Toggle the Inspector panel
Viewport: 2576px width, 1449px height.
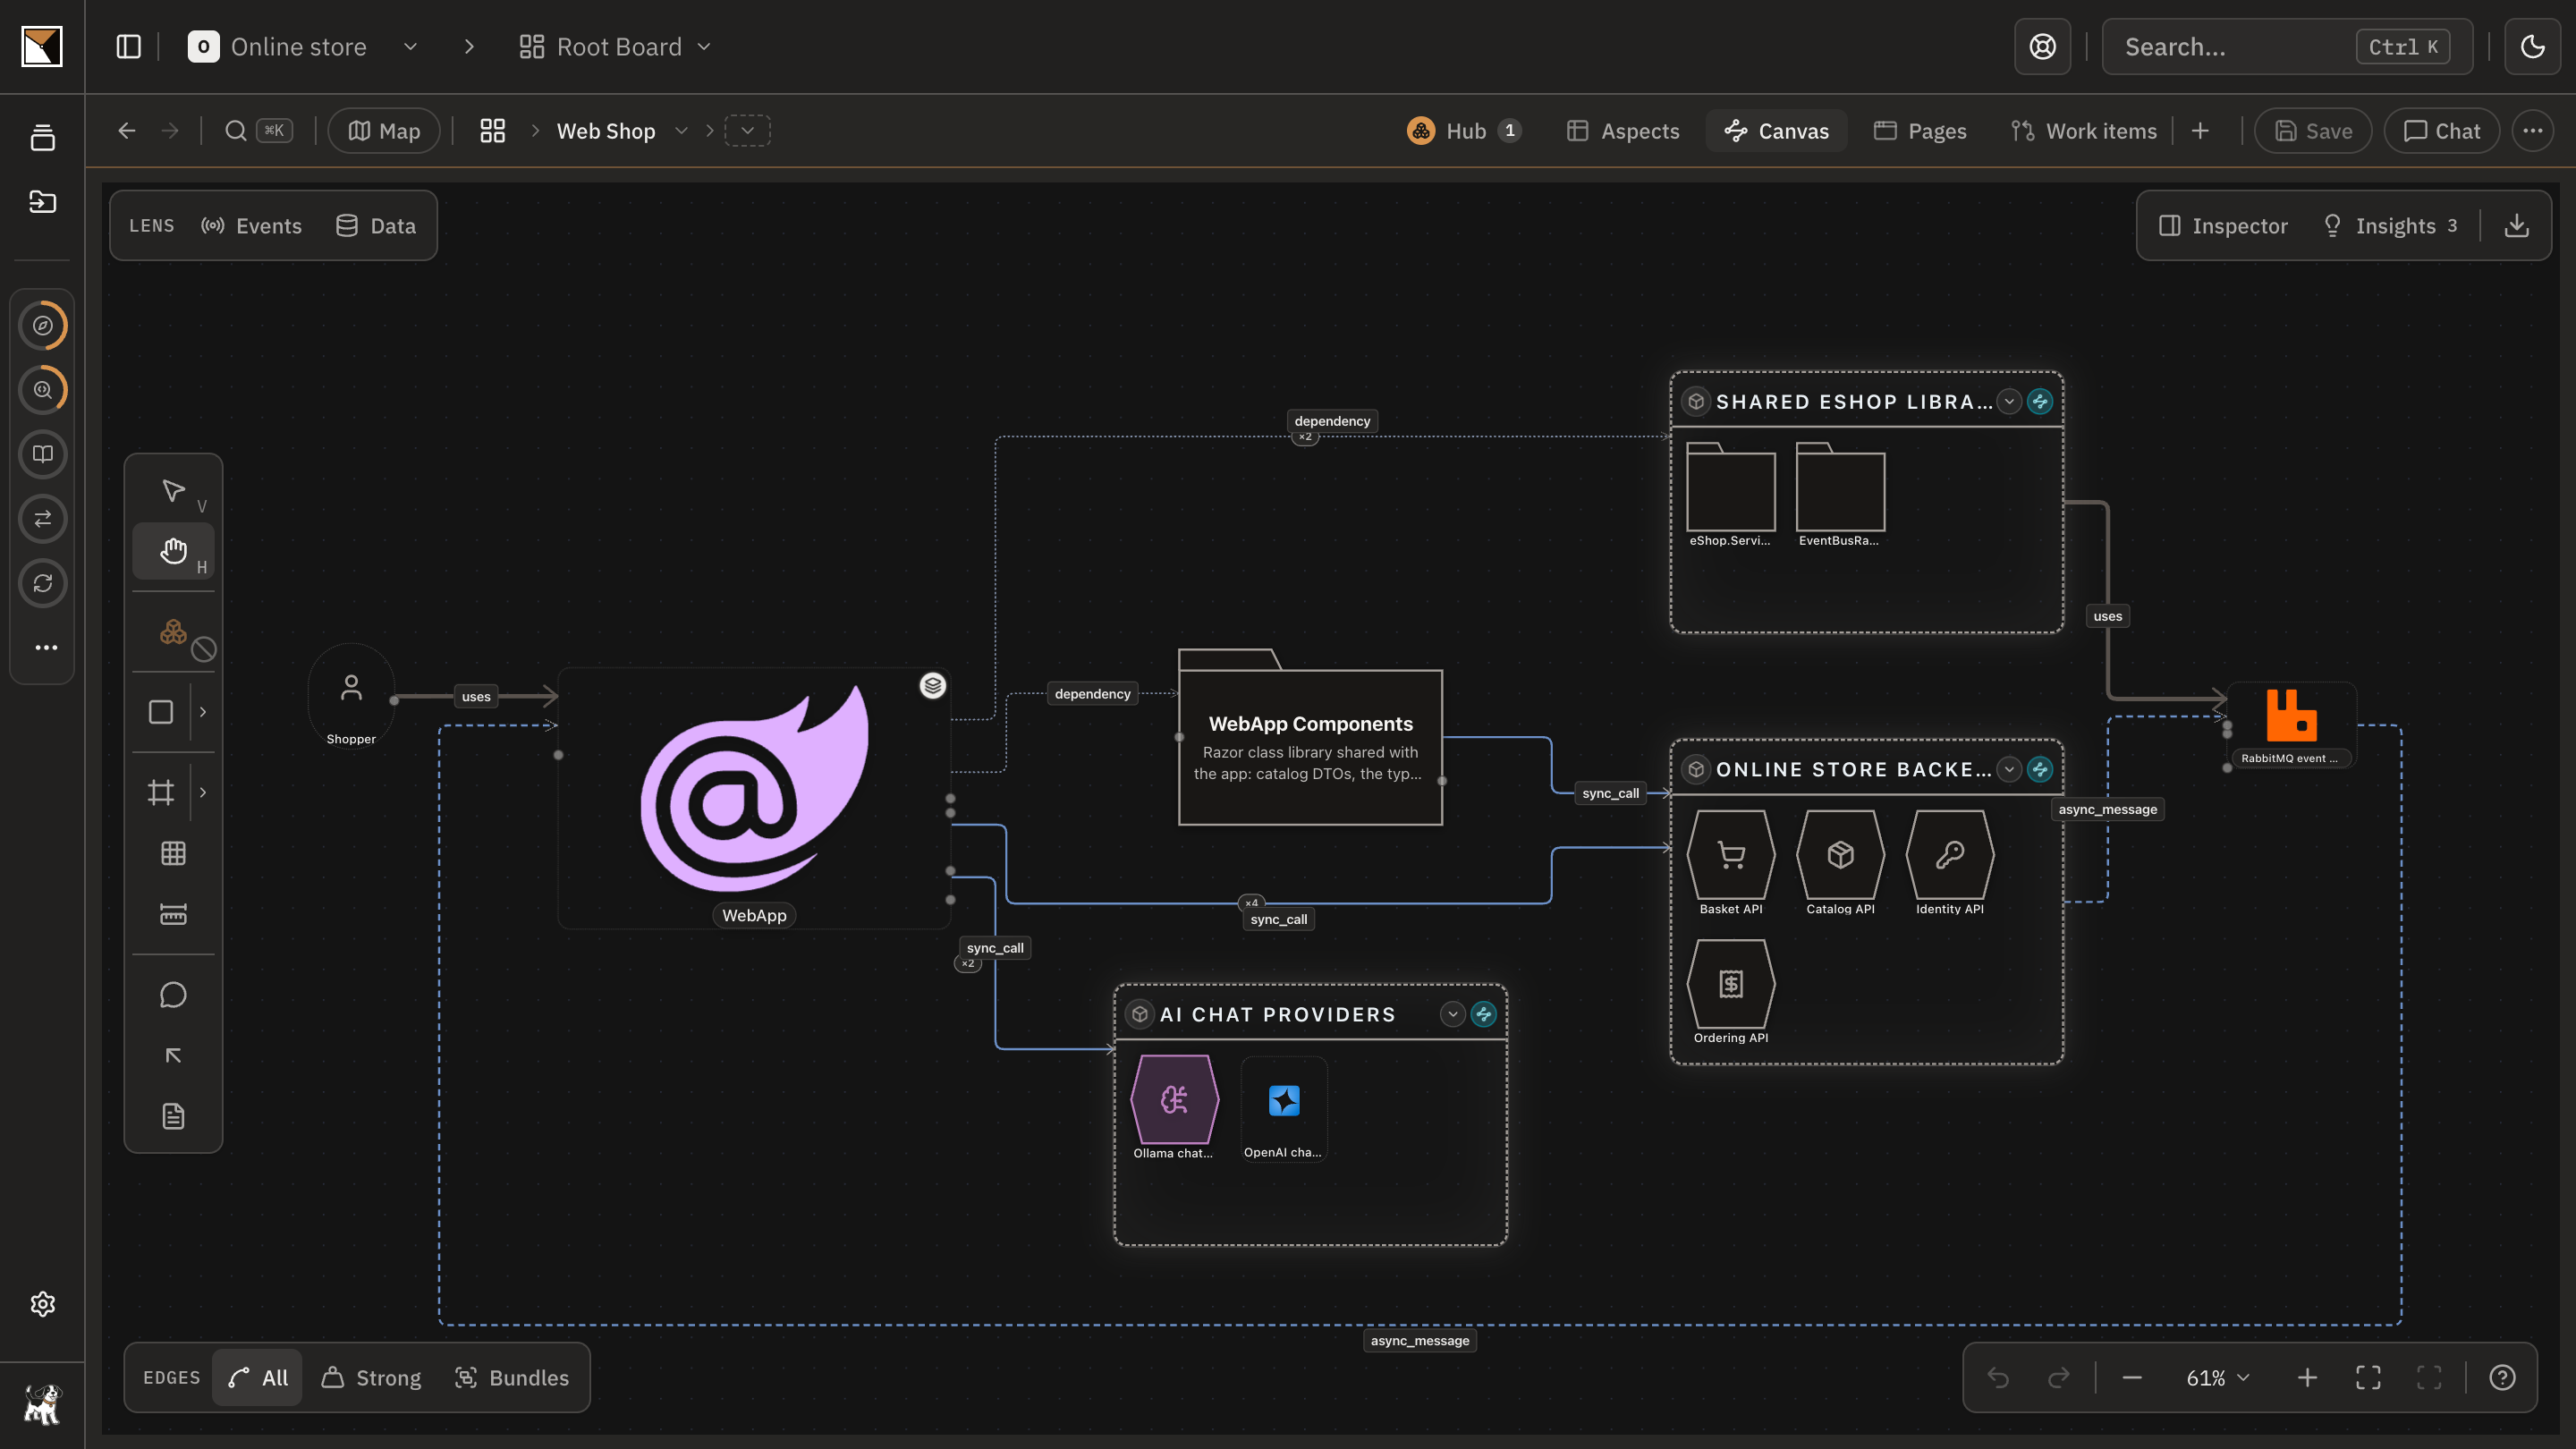point(2222,226)
